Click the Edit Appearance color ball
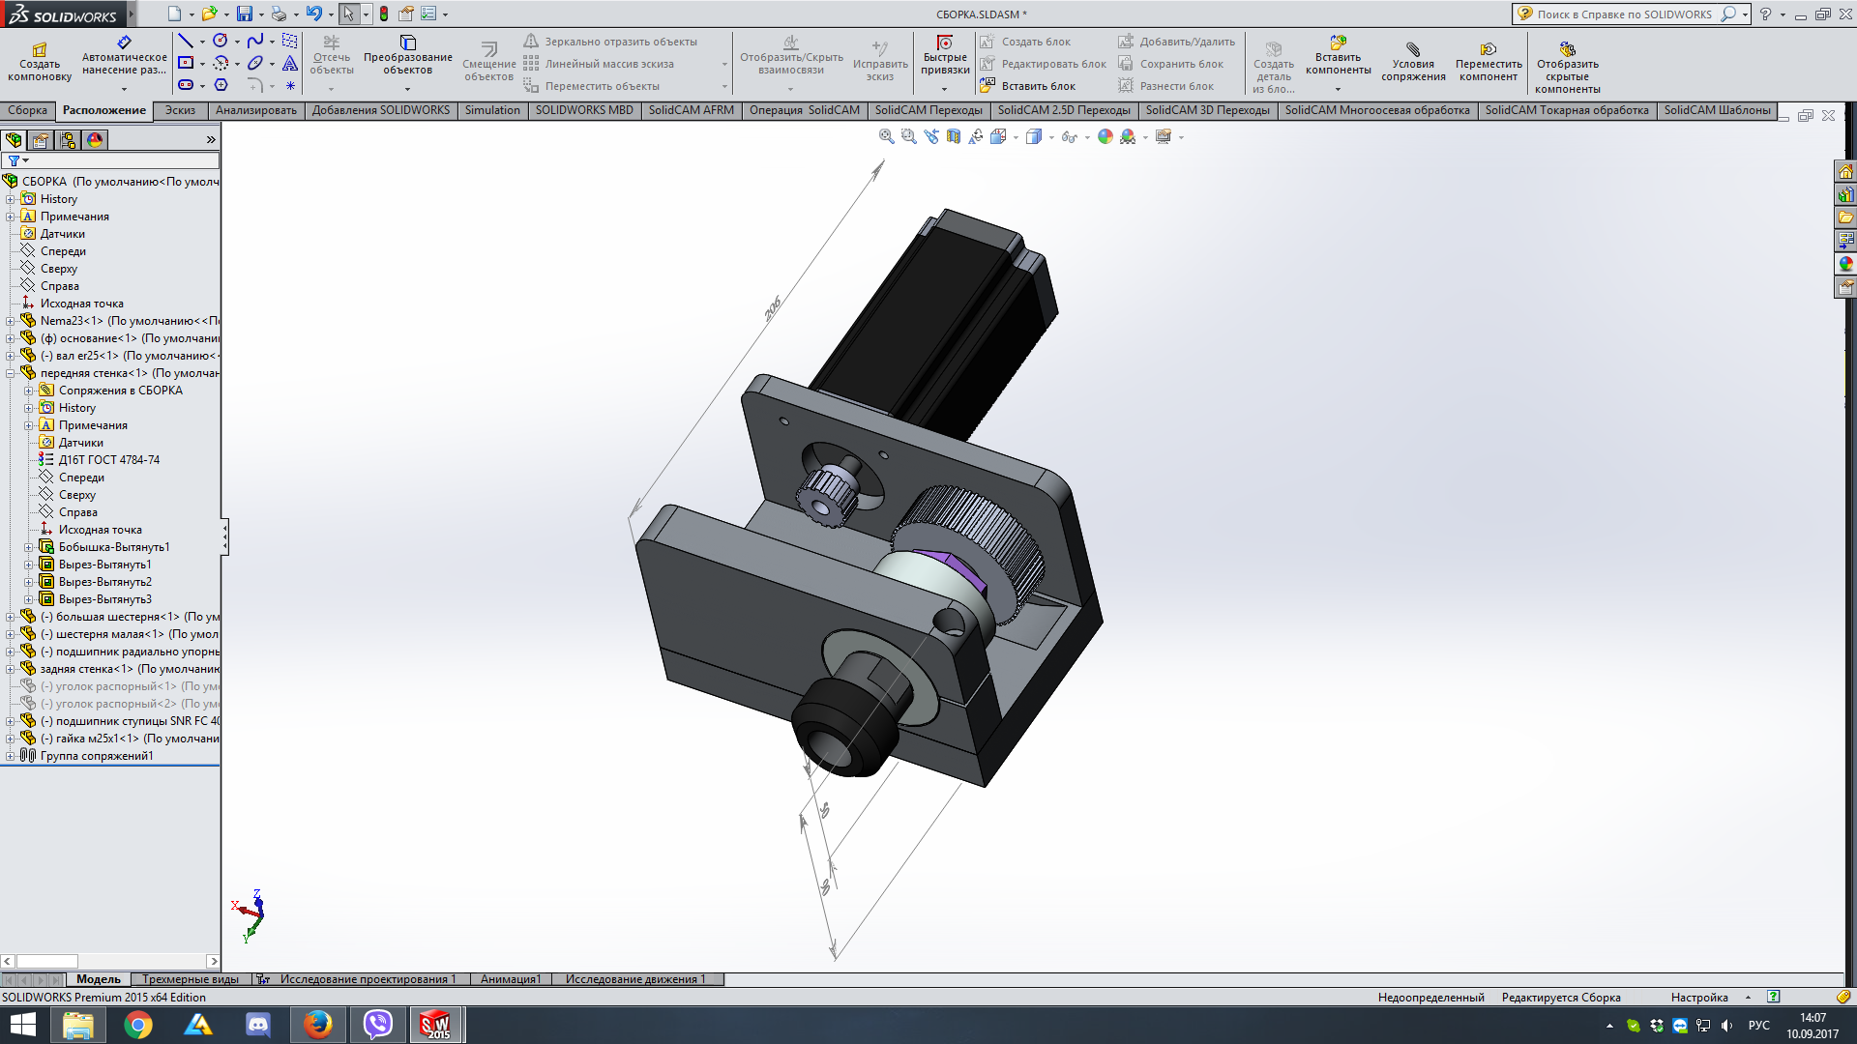 1105,137
